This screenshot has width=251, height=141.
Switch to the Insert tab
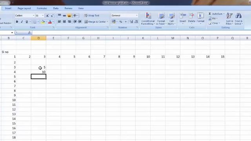click(8, 8)
